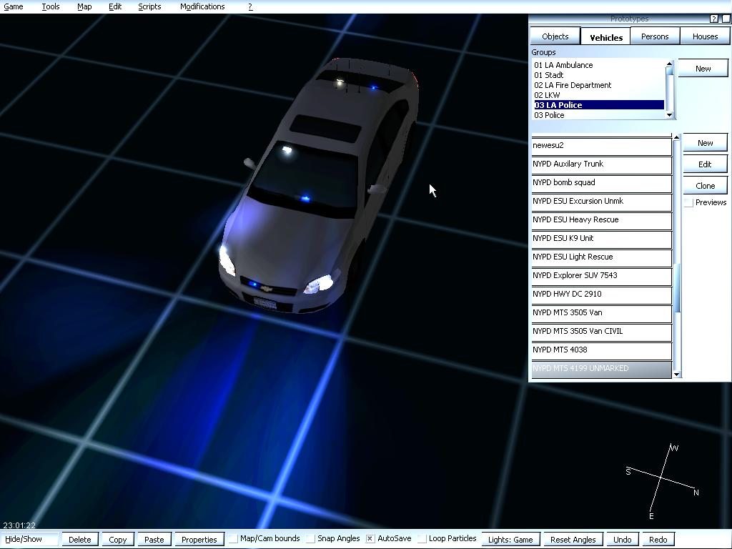The height and width of the screenshot is (549, 732).
Task: Select NYPD HWY DC 2910 prototype
Action: (601, 295)
